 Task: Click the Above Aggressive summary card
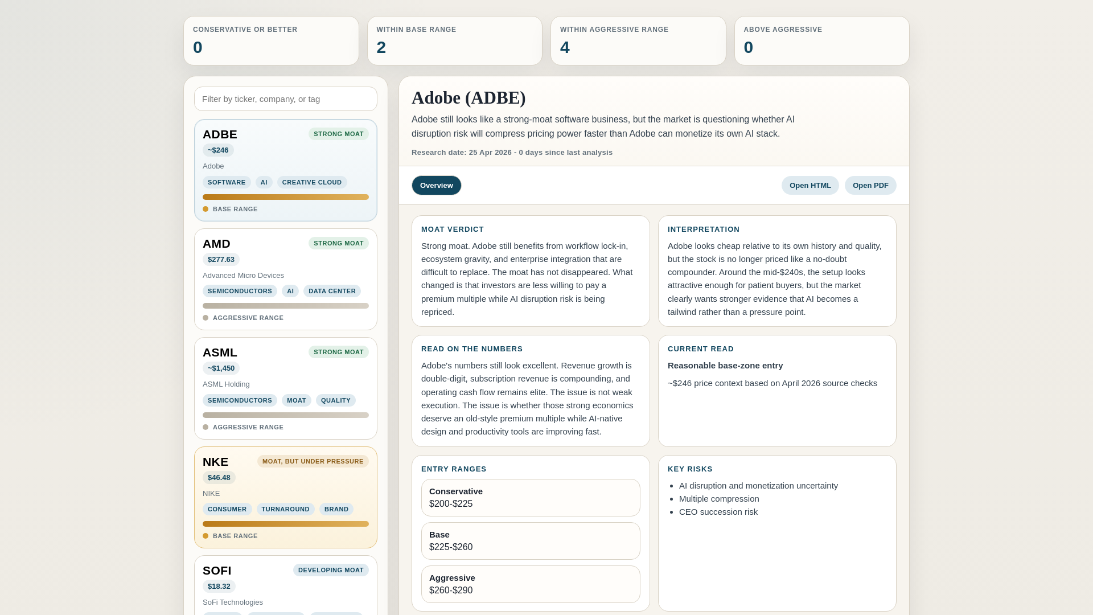pos(822,40)
